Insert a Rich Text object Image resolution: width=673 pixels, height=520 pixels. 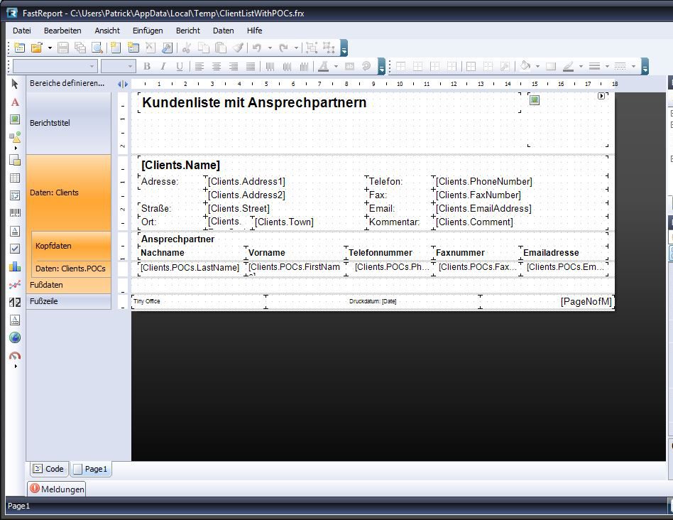coord(15,231)
